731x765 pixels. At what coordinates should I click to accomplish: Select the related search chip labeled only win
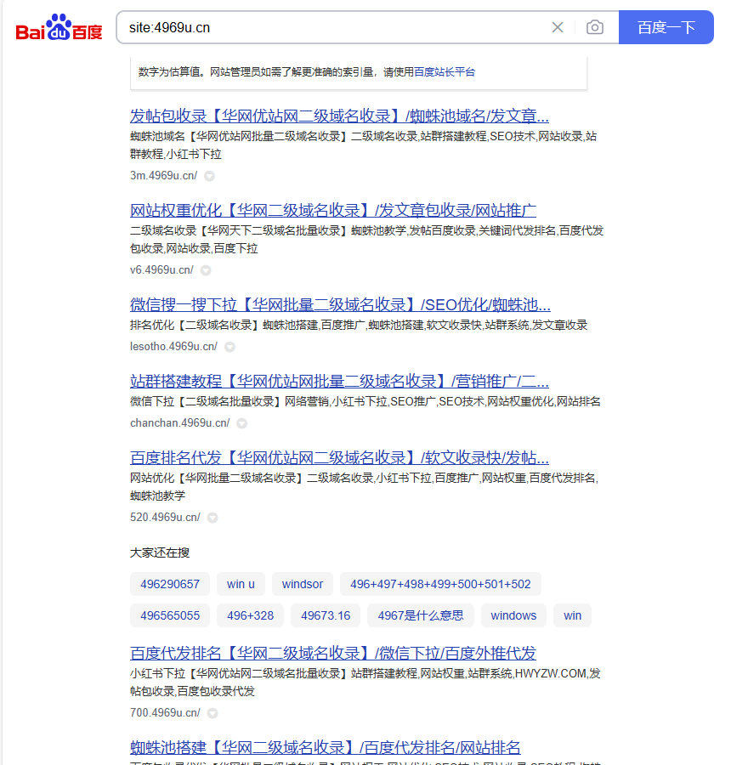point(572,615)
